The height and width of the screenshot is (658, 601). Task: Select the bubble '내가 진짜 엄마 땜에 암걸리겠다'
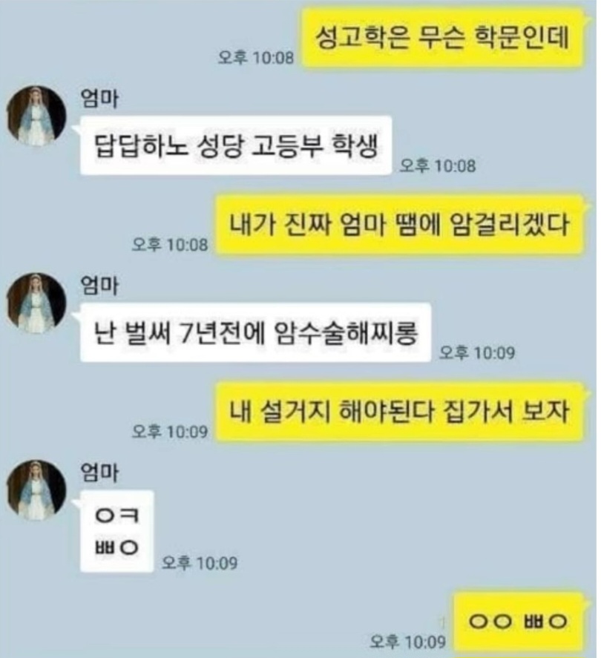pos(399,225)
